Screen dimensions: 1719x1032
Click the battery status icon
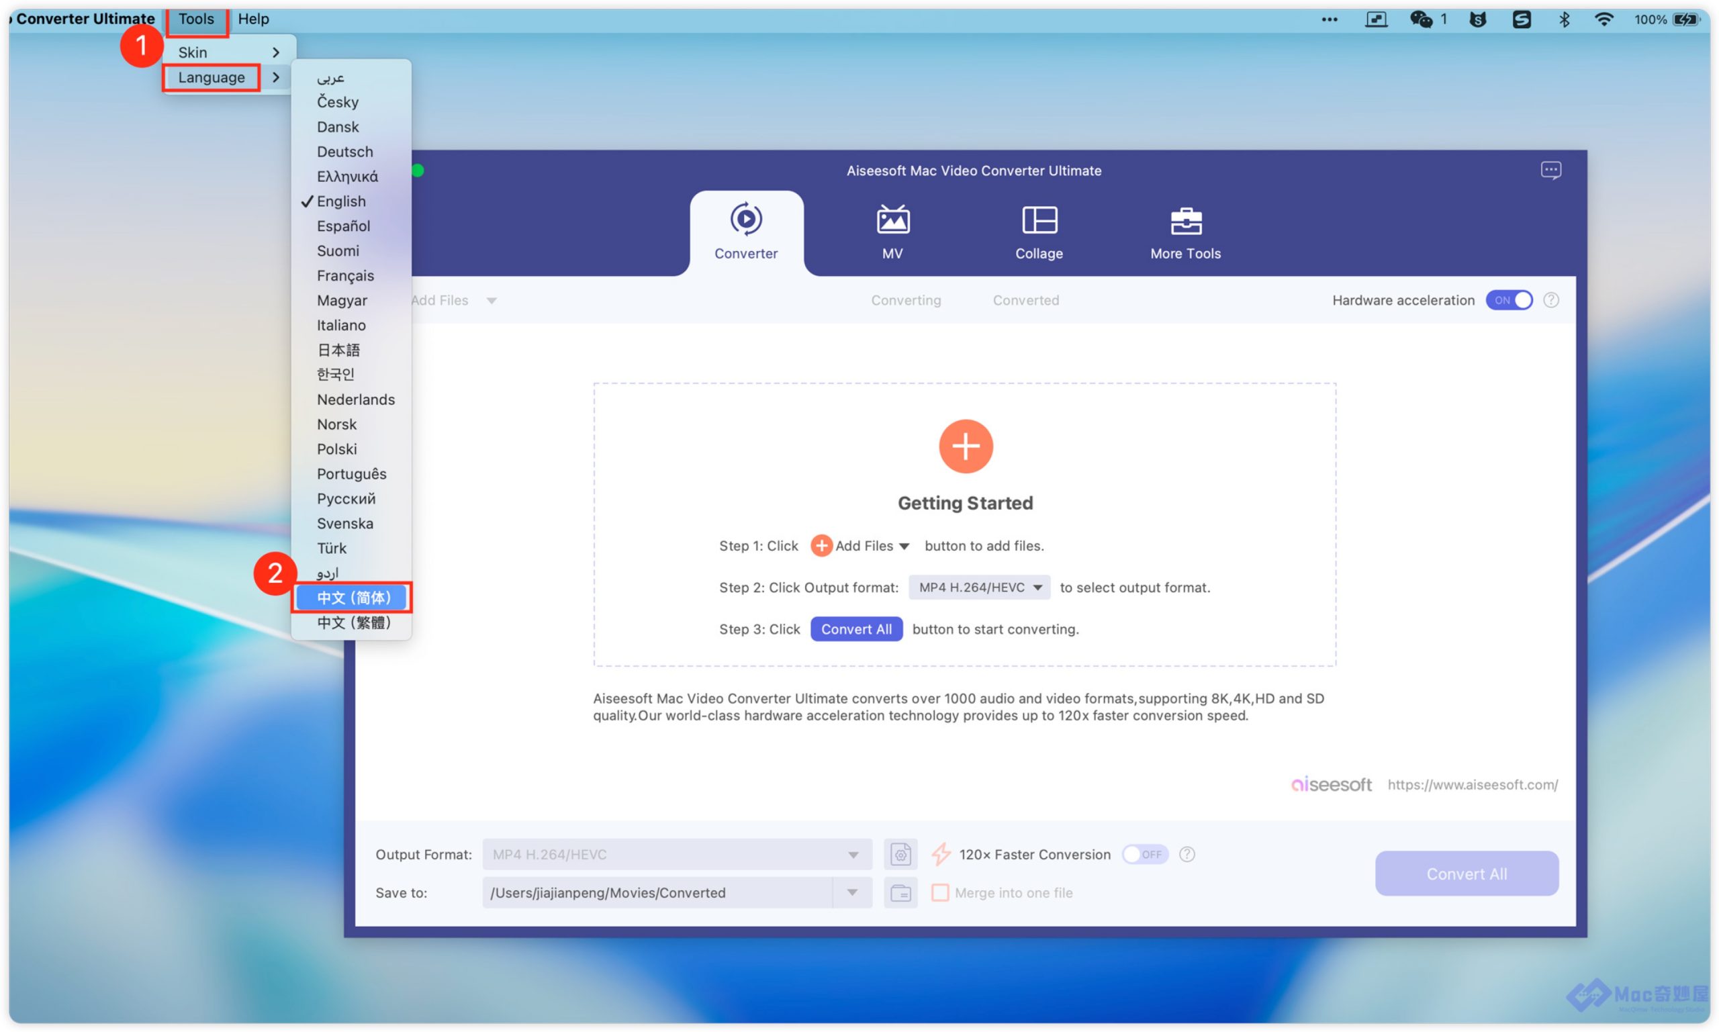tap(1685, 19)
